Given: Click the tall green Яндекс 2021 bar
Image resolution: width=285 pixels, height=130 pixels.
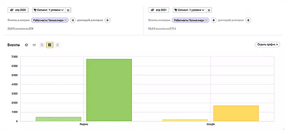Looking at the screenshot, I should [x=109, y=90].
